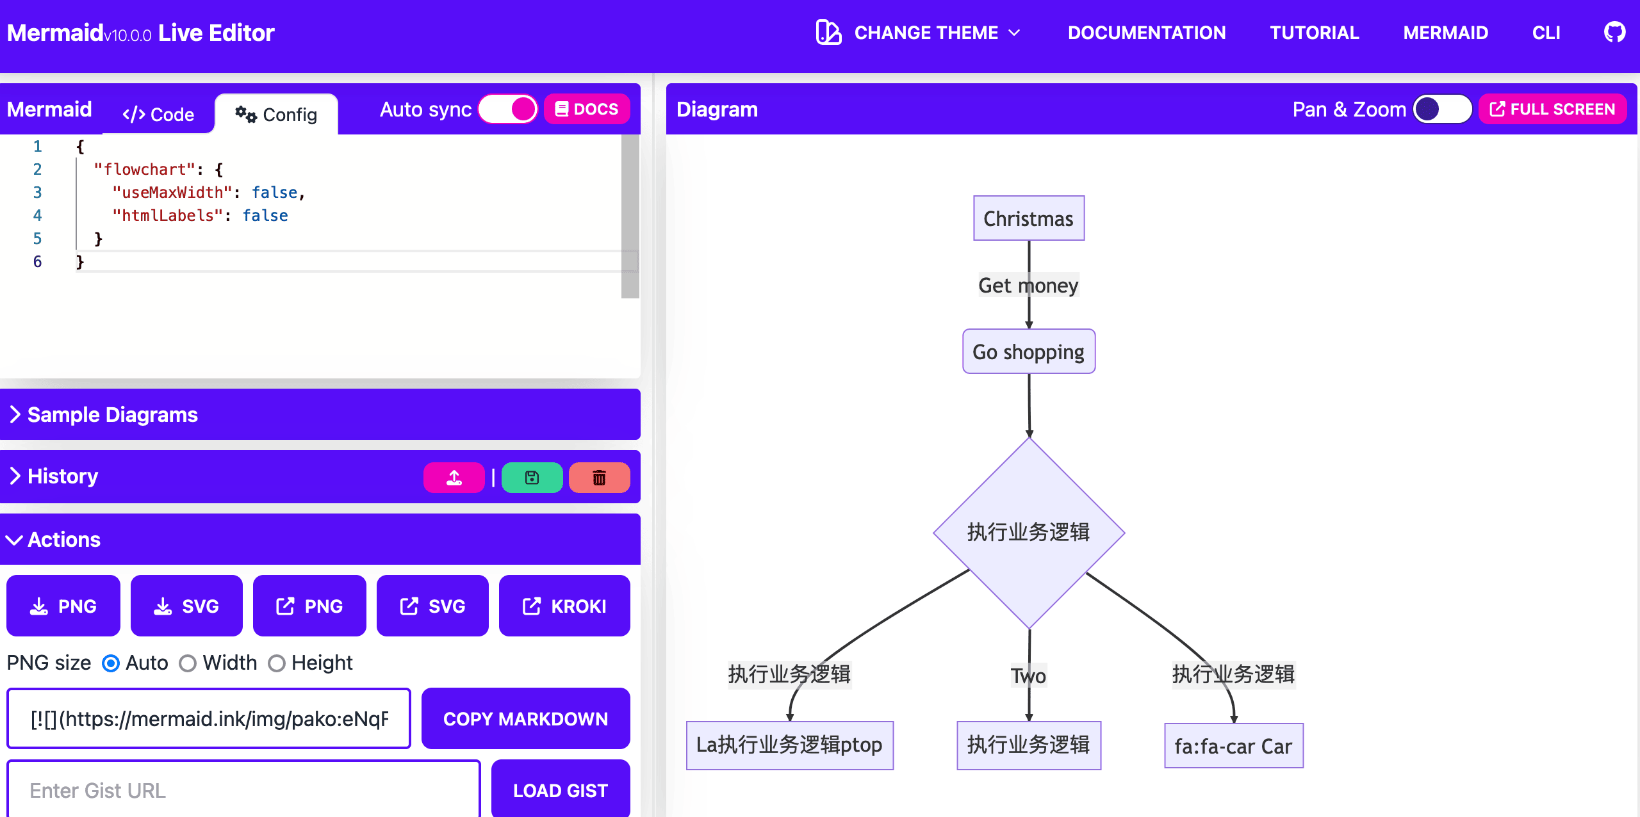Switch to the Config tab
Screen dimensions: 1640x817
[x=276, y=114]
